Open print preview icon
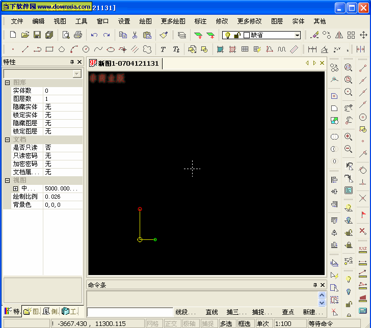The image size is (371, 328). [x=66, y=35]
